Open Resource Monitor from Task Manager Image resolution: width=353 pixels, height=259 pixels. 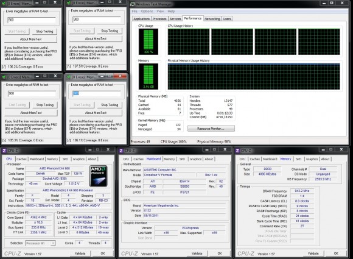[x=211, y=129]
